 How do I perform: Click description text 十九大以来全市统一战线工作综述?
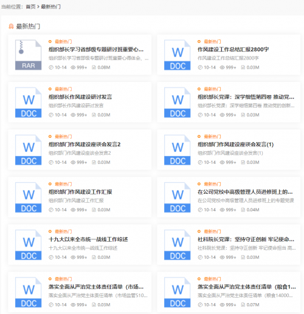(x=83, y=248)
